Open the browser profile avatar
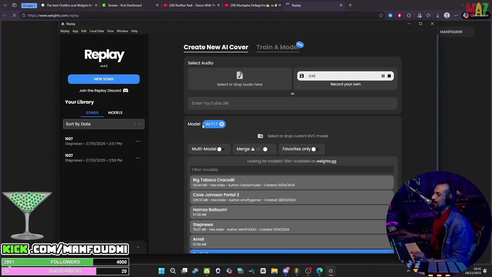492x277 pixels. tap(447, 15)
